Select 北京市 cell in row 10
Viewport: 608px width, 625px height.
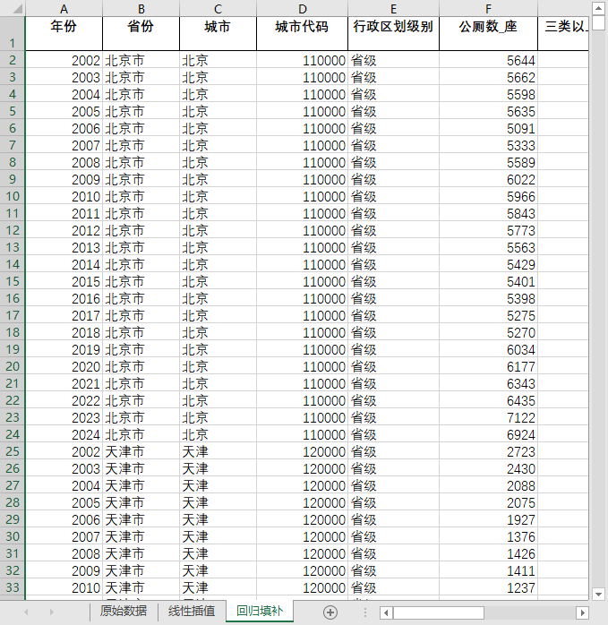(141, 196)
